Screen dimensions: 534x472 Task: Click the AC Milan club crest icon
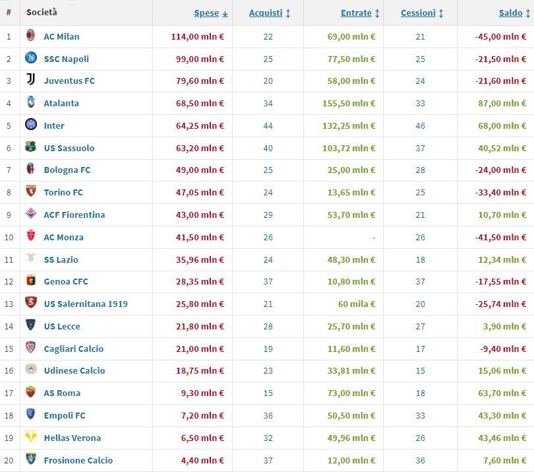pyautogui.click(x=30, y=36)
